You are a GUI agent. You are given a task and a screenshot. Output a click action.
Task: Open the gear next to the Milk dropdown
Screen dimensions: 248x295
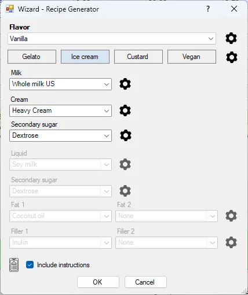point(125,84)
